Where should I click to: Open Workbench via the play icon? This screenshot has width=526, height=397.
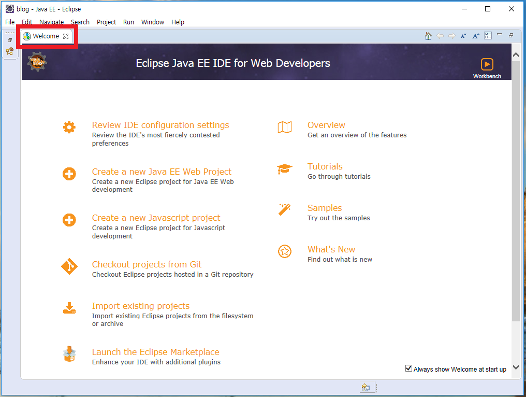click(x=487, y=64)
